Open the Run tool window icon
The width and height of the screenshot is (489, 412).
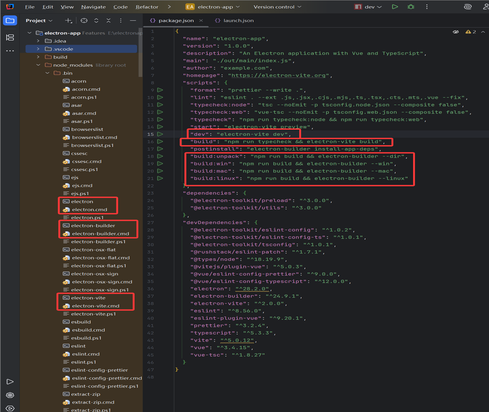[10, 382]
